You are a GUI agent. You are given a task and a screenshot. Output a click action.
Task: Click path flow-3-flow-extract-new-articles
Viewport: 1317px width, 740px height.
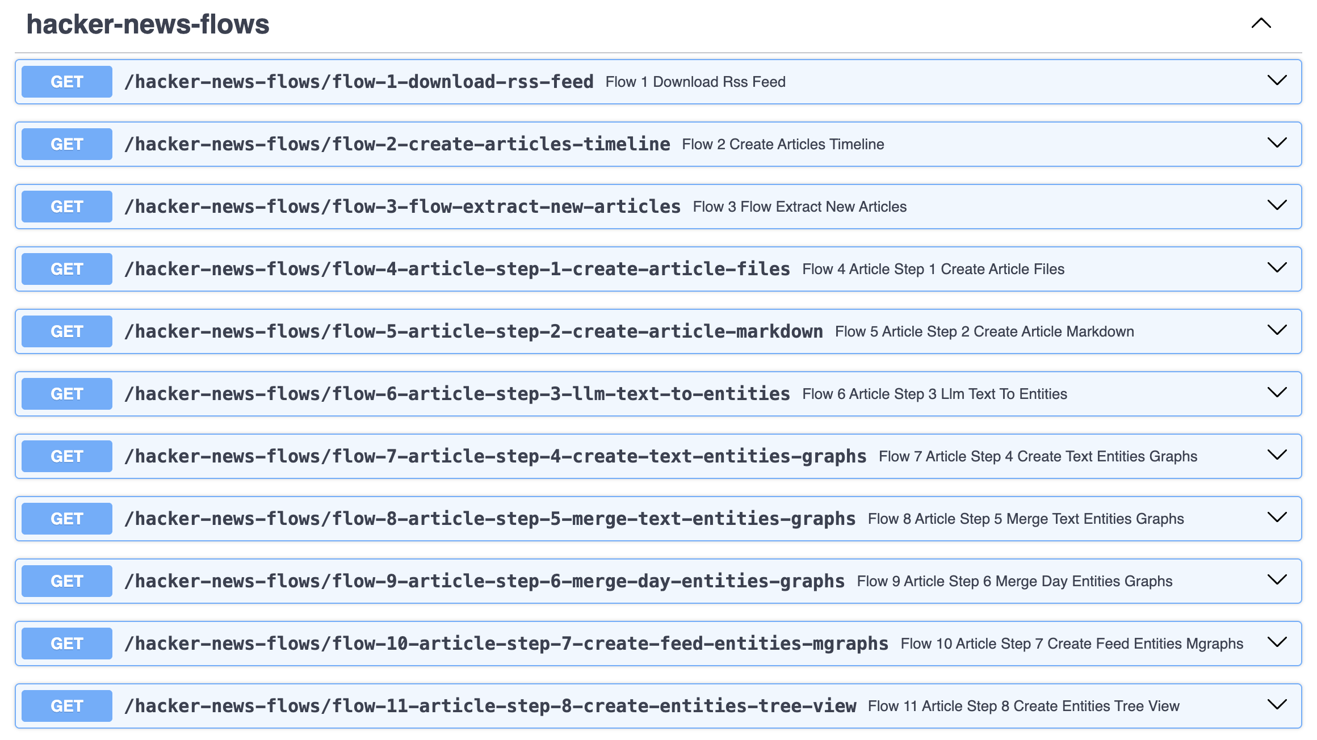pyautogui.click(x=402, y=207)
